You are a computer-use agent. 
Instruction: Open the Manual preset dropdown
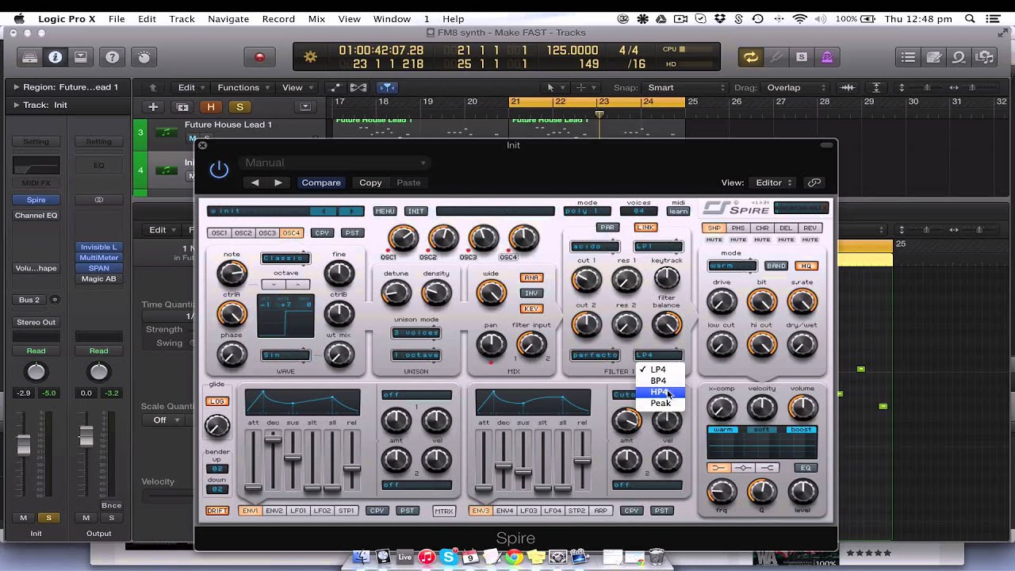point(334,163)
